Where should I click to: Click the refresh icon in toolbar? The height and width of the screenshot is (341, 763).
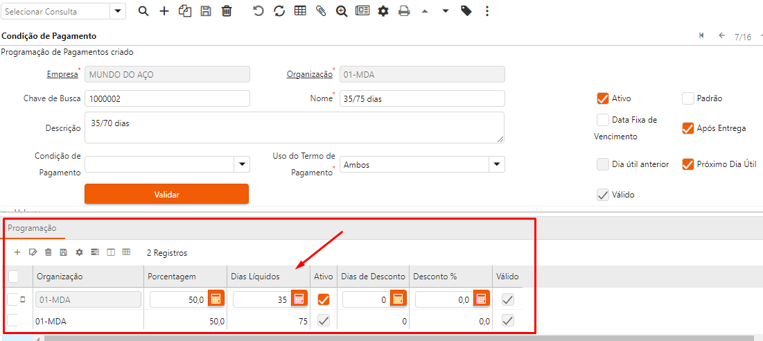[279, 11]
